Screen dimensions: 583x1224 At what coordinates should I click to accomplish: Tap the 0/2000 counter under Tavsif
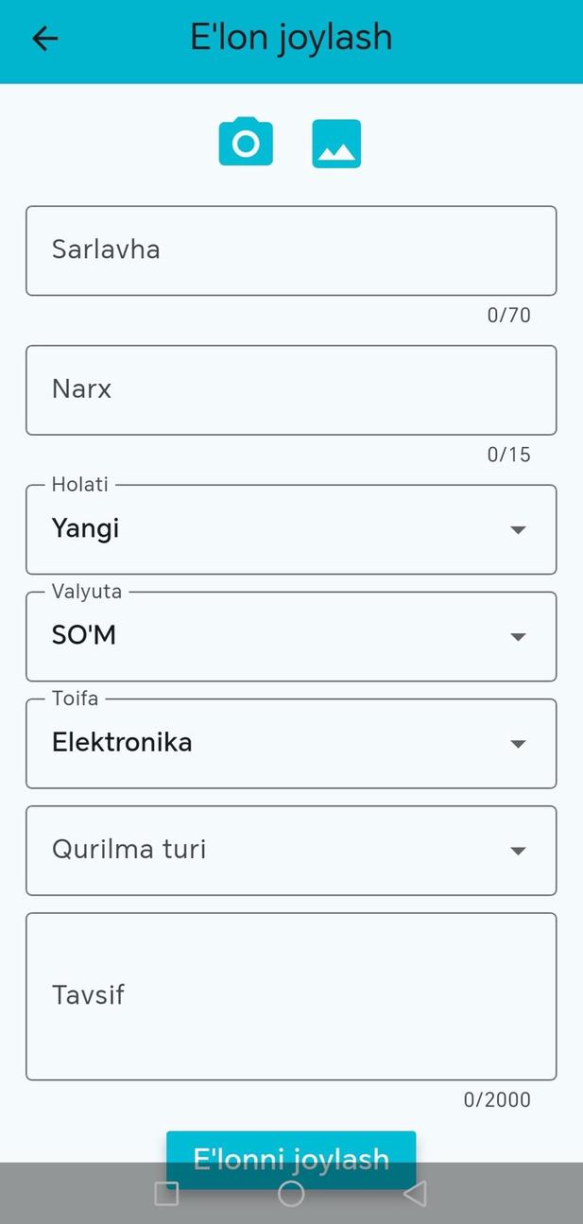pyautogui.click(x=497, y=1099)
